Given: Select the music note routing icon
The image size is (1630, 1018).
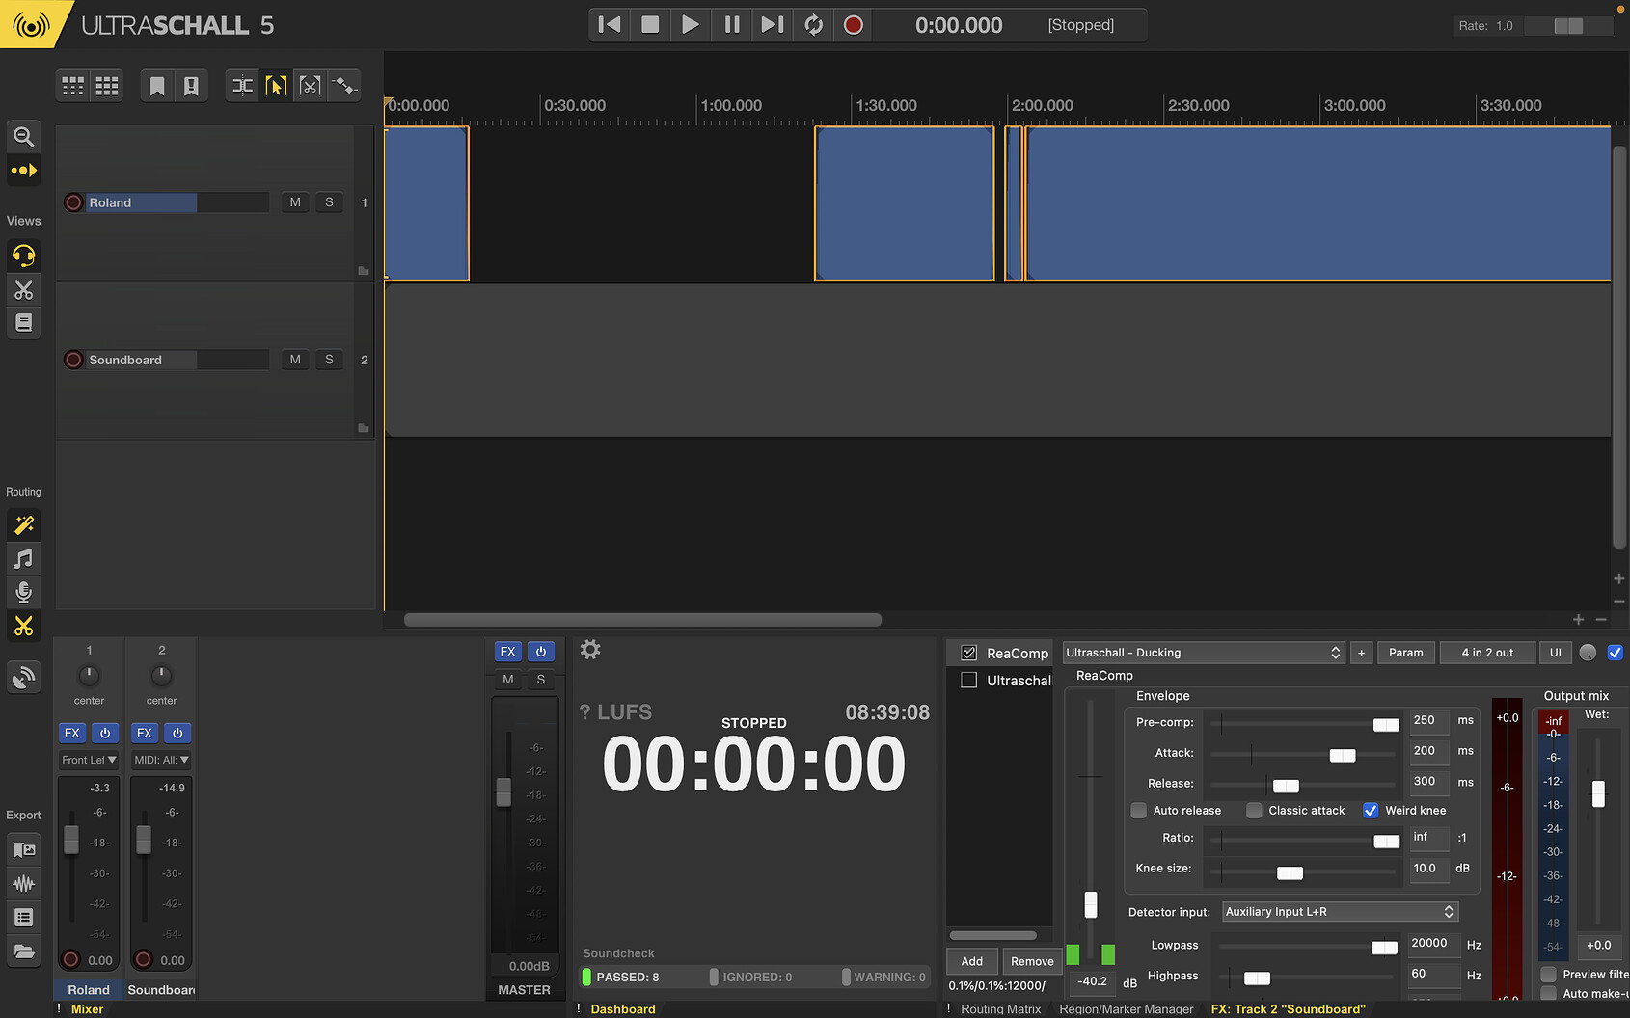Looking at the screenshot, I should [x=24, y=559].
